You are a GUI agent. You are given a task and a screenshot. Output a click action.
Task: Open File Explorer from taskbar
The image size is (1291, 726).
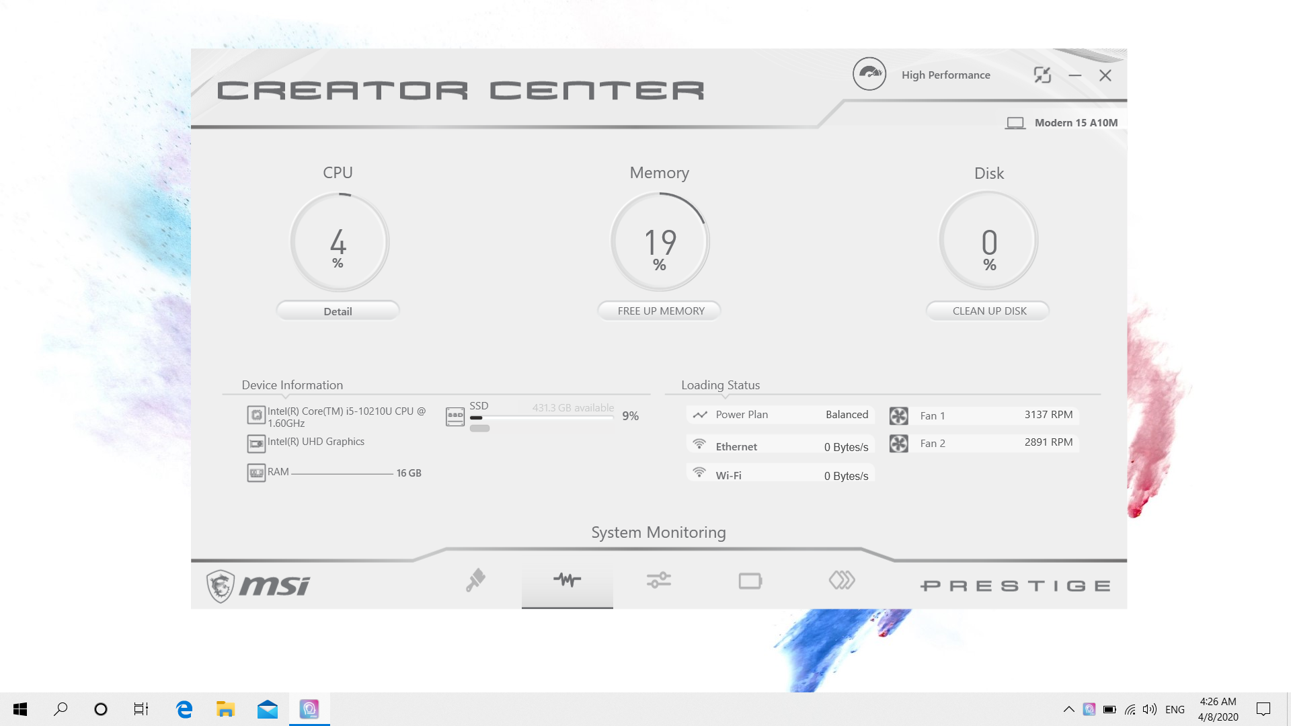[x=225, y=709]
